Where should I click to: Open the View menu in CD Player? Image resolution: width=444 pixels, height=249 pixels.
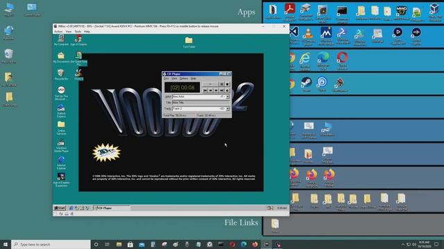coord(174,78)
